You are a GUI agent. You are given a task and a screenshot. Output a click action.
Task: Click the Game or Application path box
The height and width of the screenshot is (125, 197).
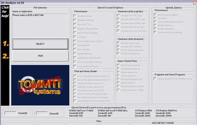[40, 25]
